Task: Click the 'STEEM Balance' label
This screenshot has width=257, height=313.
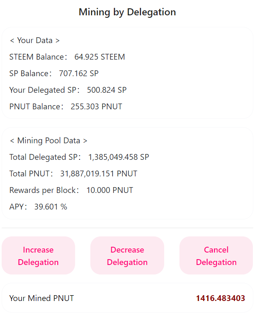Action: point(37,57)
